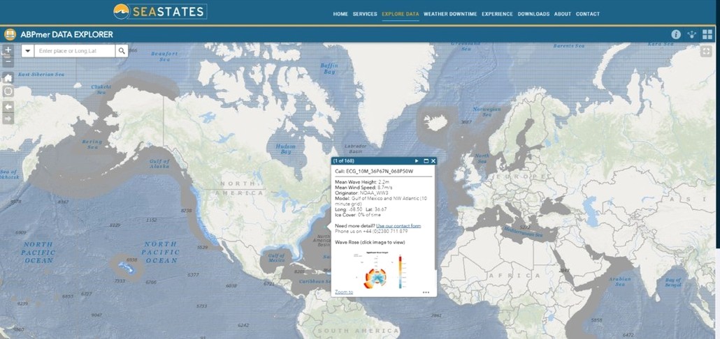Open the info about panel

coord(676,34)
